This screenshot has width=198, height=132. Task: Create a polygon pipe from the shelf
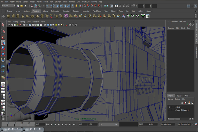42,16
